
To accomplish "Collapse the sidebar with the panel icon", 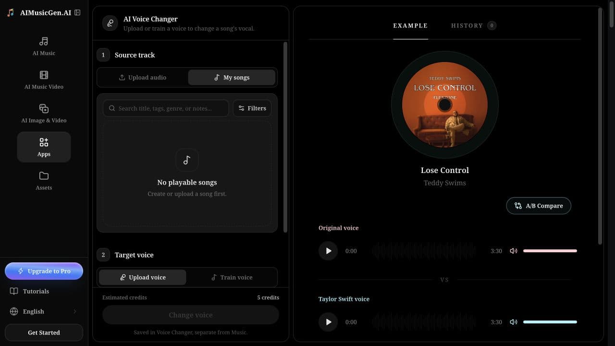I will (77, 12).
